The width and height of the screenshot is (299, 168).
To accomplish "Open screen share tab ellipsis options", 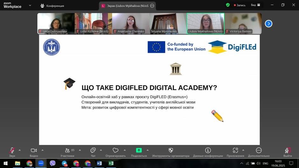I will (x=152, y=6).
